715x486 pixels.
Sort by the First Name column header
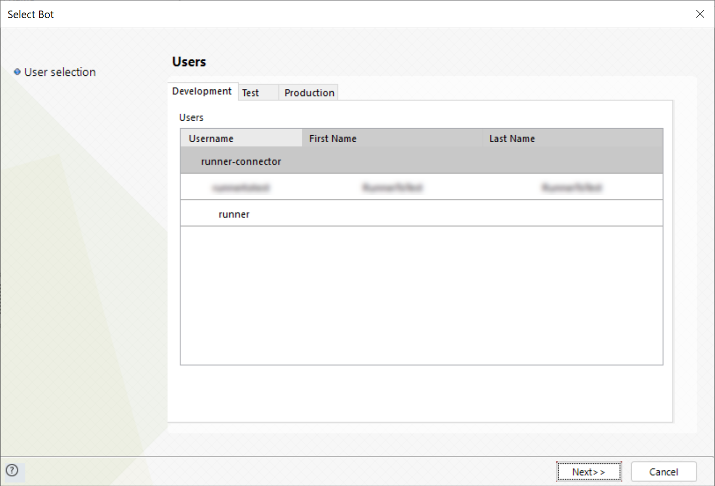(x=392, y=138)
